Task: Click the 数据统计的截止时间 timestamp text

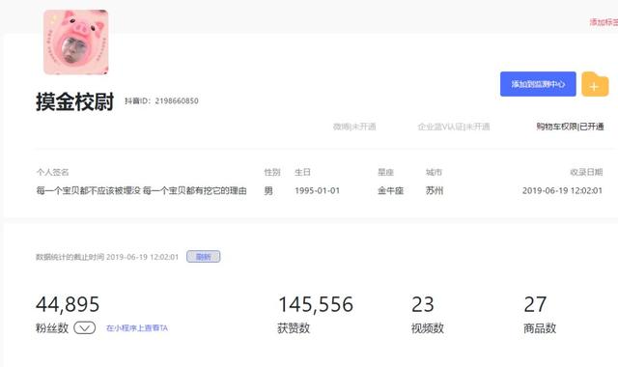Action: [107, 257]
